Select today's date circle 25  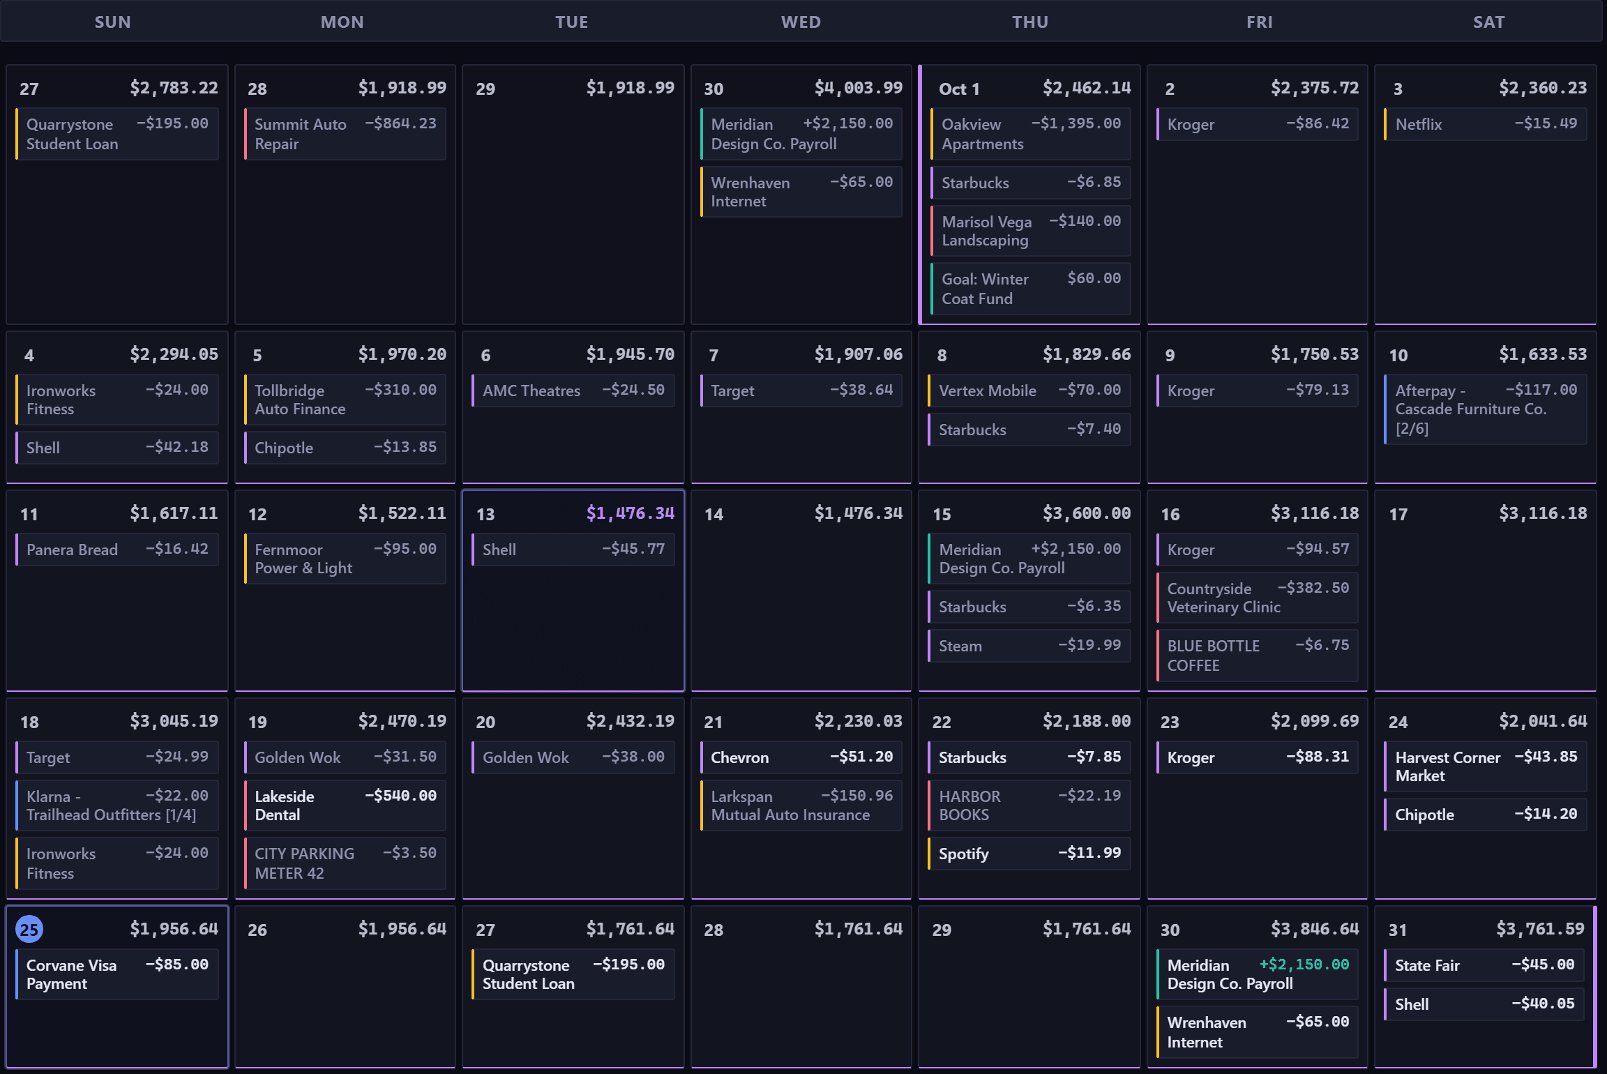(29, 929)
